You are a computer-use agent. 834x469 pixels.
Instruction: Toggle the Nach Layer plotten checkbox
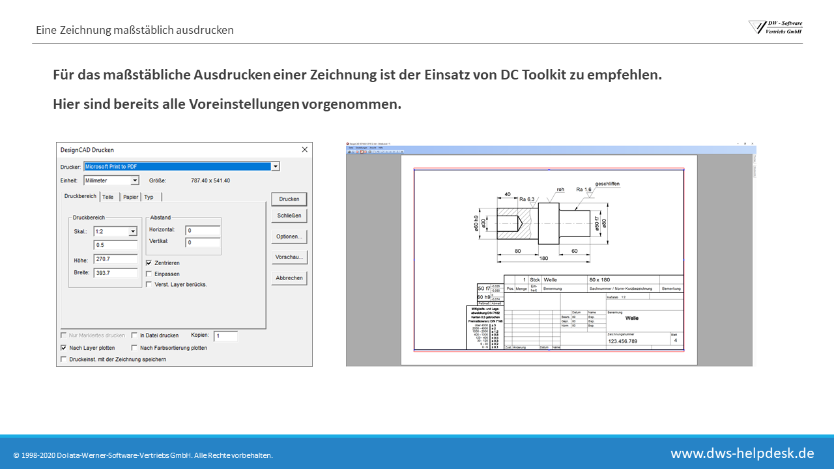(63, 348)
